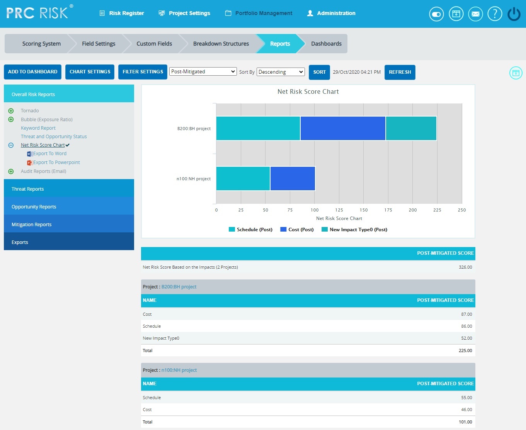Click the download window icon in header
The width and height of the screenshot is (526, 430).
coord(456,14)
